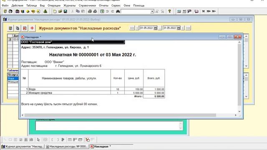Click the copy-document icon in journal toolbar
The height and width of the screenshot is (150, 267).
tap(18, 28)
